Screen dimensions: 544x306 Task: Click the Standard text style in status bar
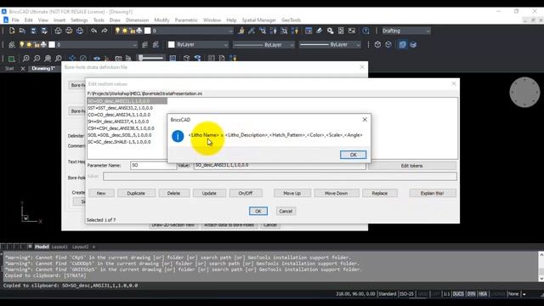388,294
